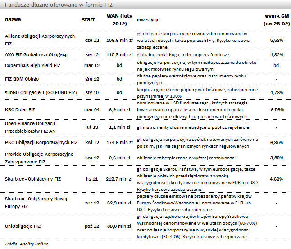Click start date 'lut 13'

(x=92, y=127)
